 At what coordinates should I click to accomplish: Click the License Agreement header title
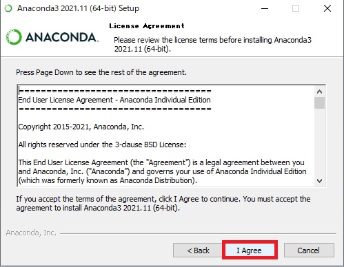tap(147, 26)
